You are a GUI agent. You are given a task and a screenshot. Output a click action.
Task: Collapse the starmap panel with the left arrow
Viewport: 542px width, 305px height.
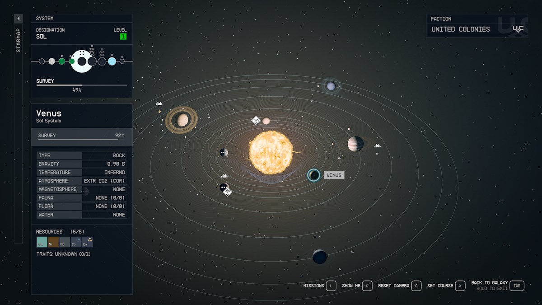click(18, 19)
